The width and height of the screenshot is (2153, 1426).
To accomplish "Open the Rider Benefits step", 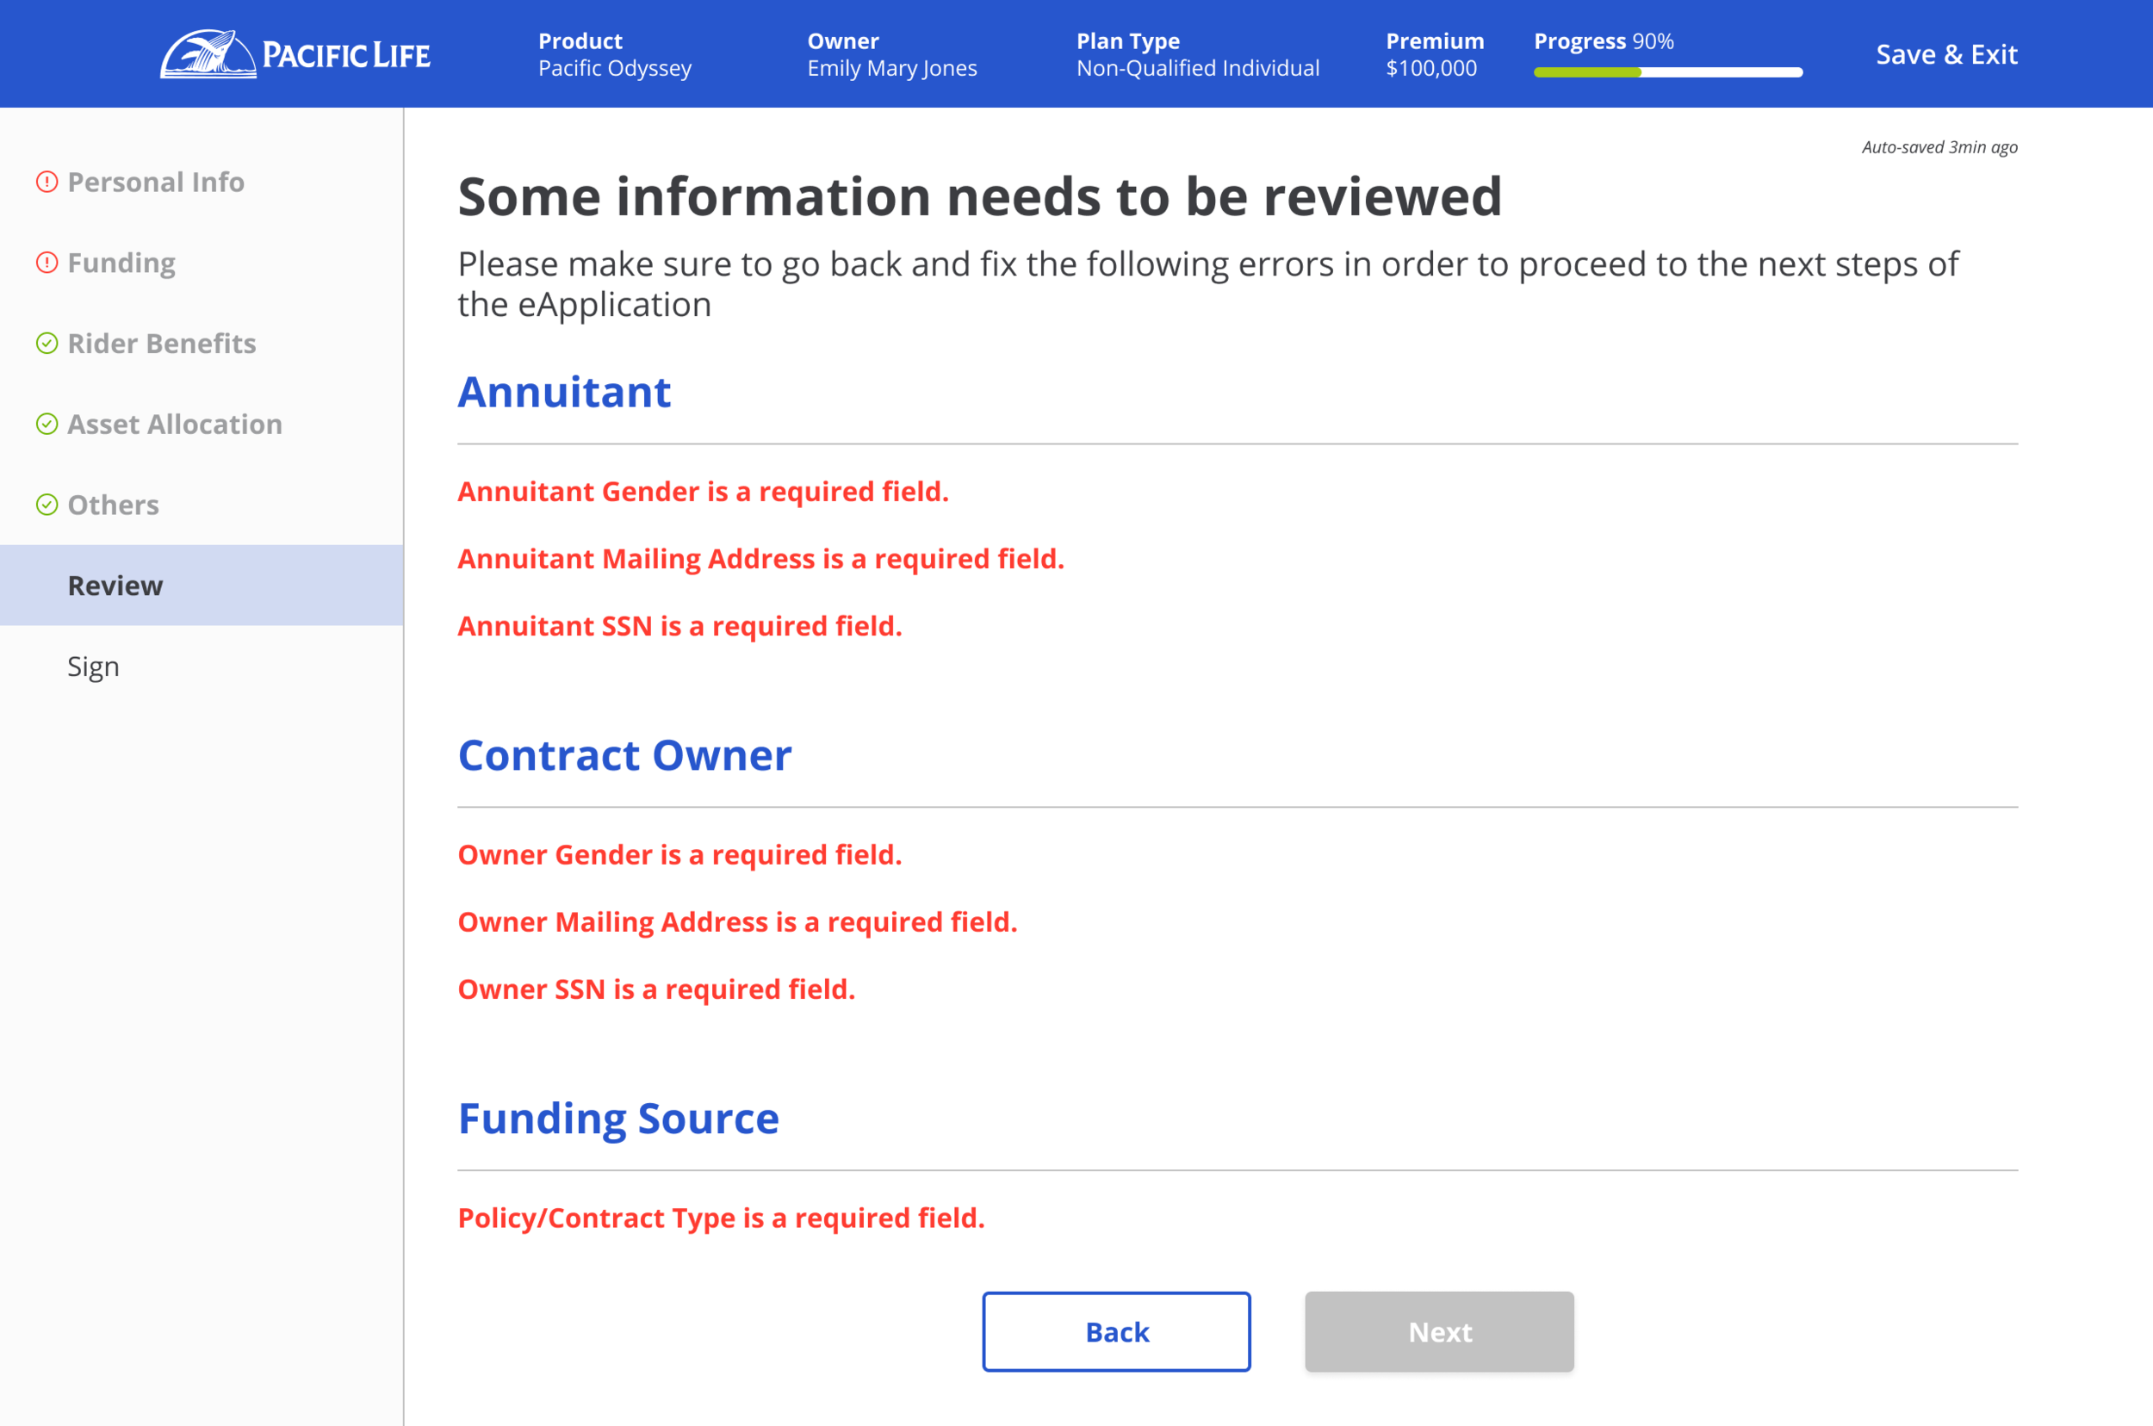I will pos(162,344).
